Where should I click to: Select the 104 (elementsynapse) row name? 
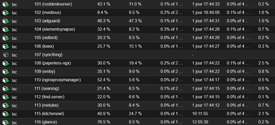55,29
